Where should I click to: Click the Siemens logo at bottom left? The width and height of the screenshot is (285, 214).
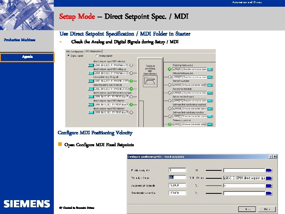point(27,204)
